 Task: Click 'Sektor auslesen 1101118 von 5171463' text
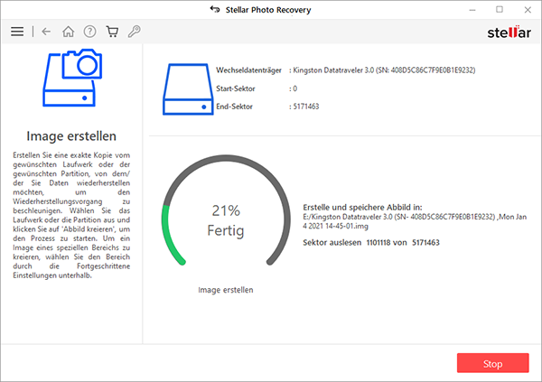(371, 243)
